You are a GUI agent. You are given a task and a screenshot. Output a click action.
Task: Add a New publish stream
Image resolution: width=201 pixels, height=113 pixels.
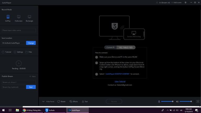point(32,76)
